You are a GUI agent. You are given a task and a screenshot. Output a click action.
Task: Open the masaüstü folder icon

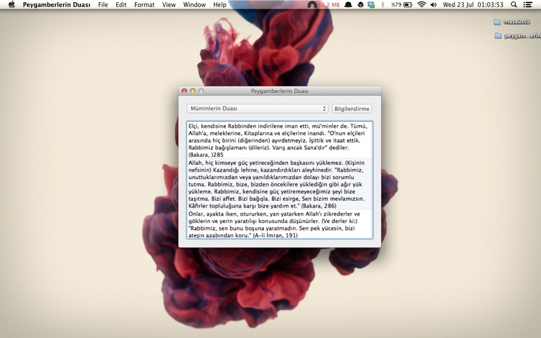click(x=498, y=22)
